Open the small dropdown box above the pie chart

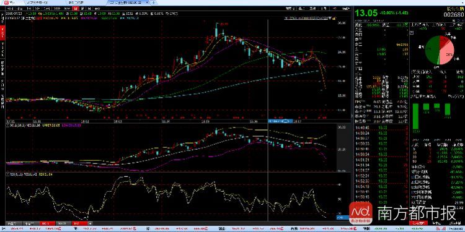tap(412, 33)
